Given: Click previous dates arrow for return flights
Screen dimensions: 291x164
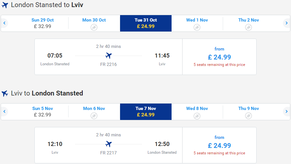Looking at the screenshot, I should (5, 112).
